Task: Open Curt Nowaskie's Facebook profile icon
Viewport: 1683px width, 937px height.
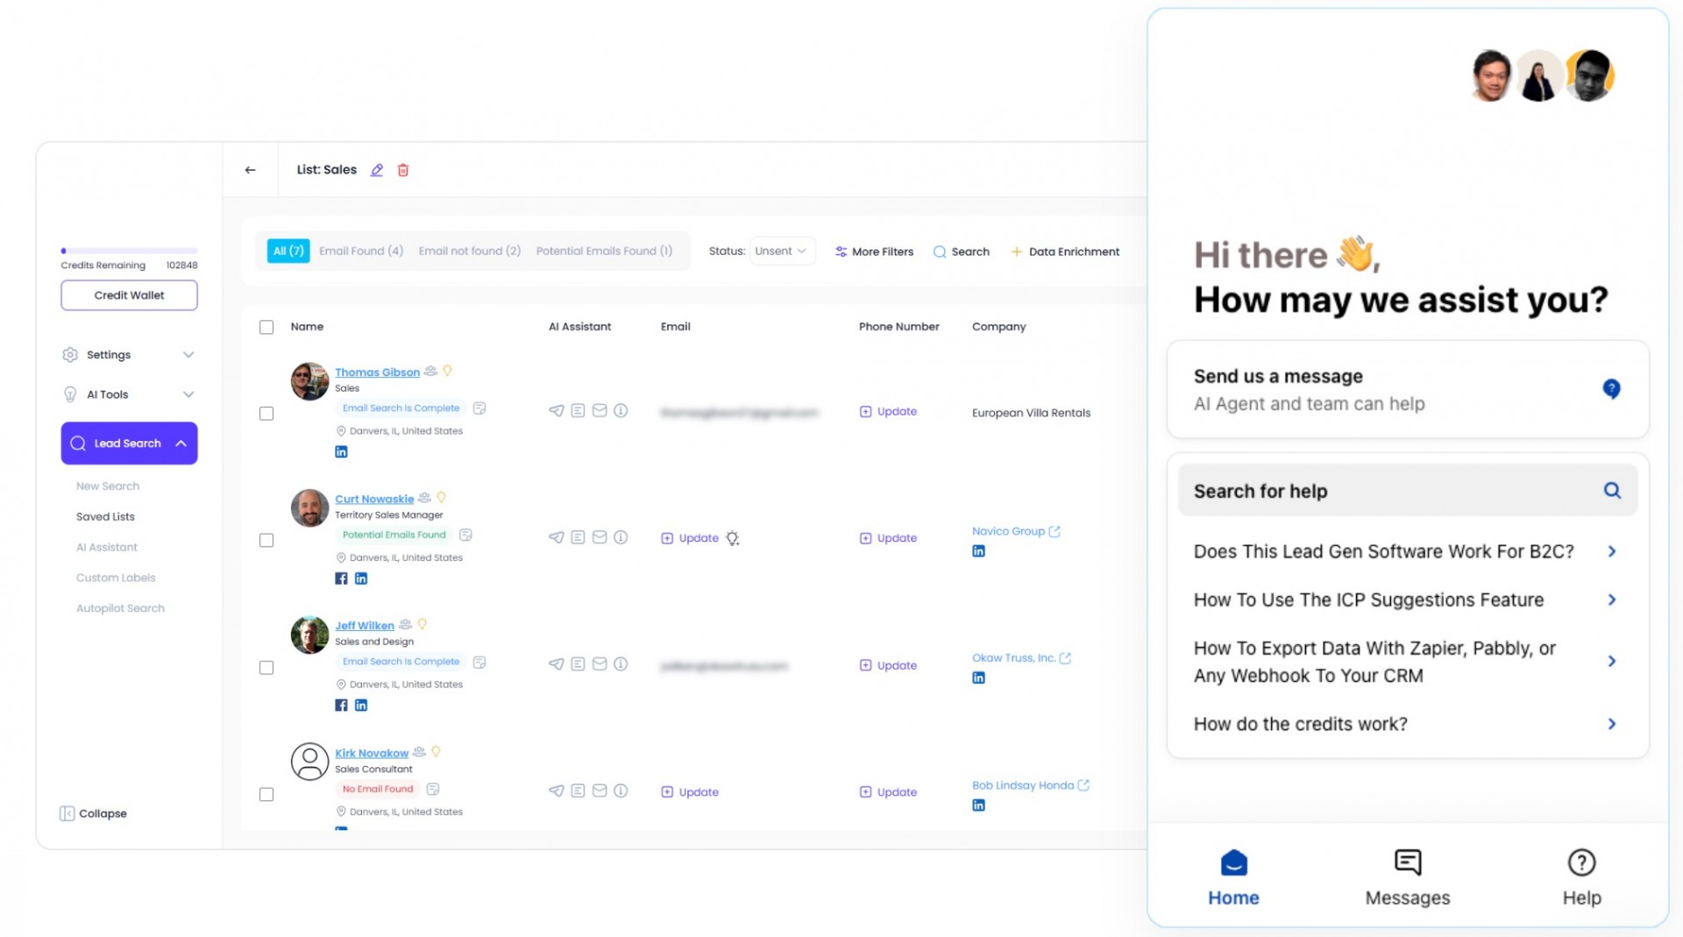Action: tap(341, 579)
